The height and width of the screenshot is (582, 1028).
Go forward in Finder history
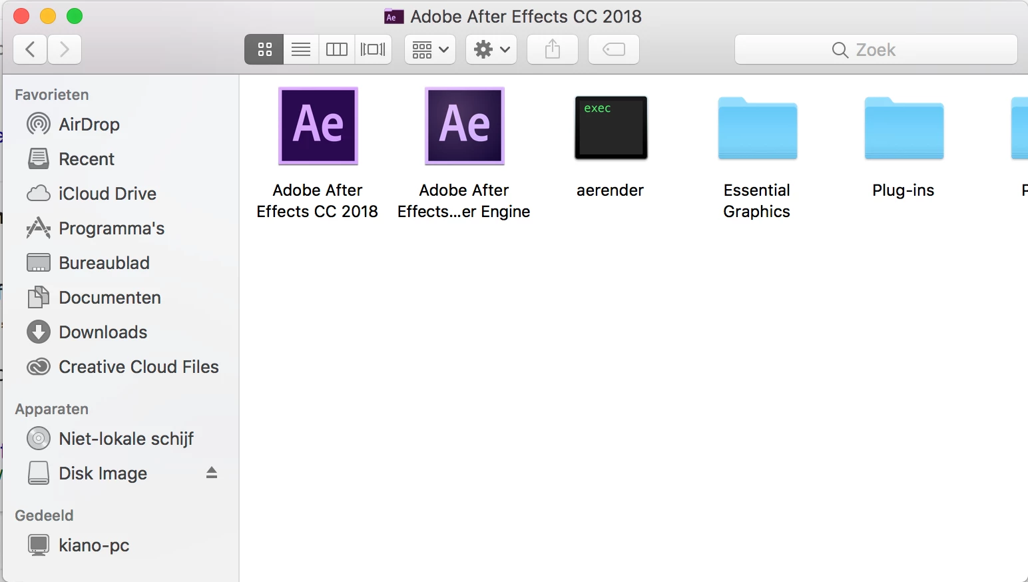[65, 49]
